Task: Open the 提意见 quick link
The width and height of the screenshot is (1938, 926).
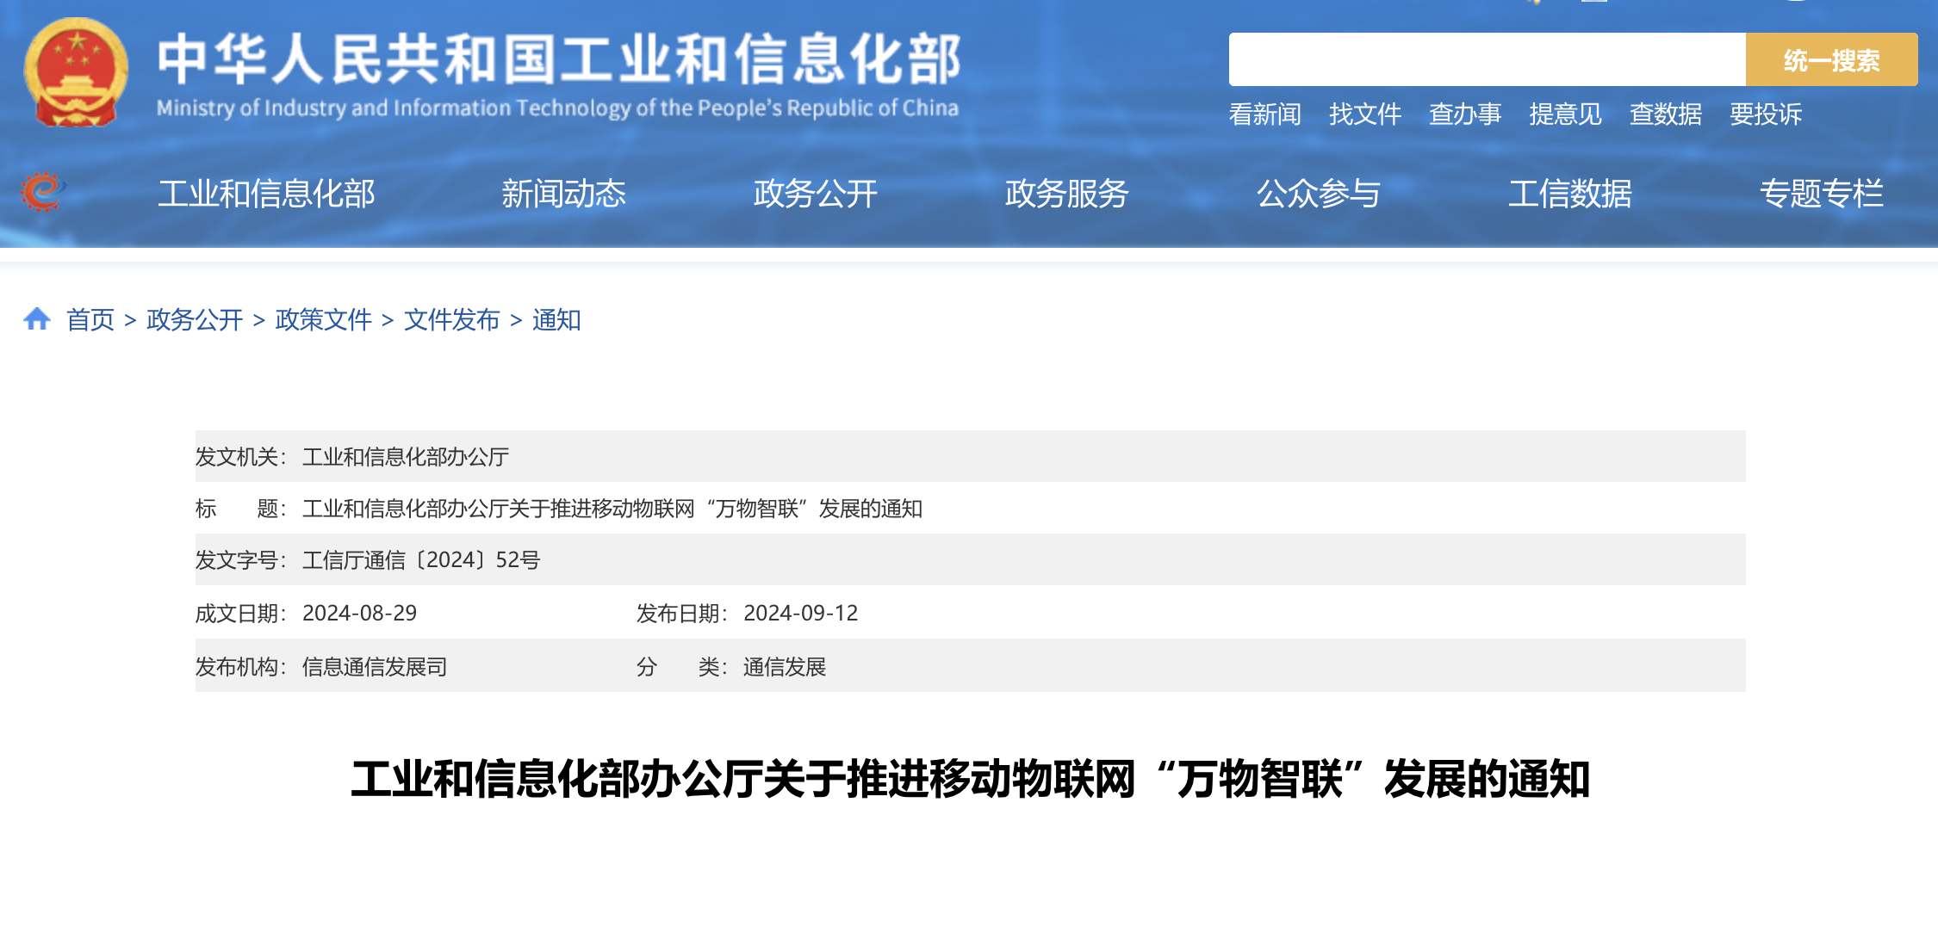Action: 1568,114
